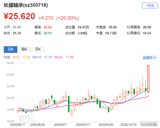The width and height of the screenshot is (160, 128).
Task: Click 最高 value 25.62
Action: [48, 27]
